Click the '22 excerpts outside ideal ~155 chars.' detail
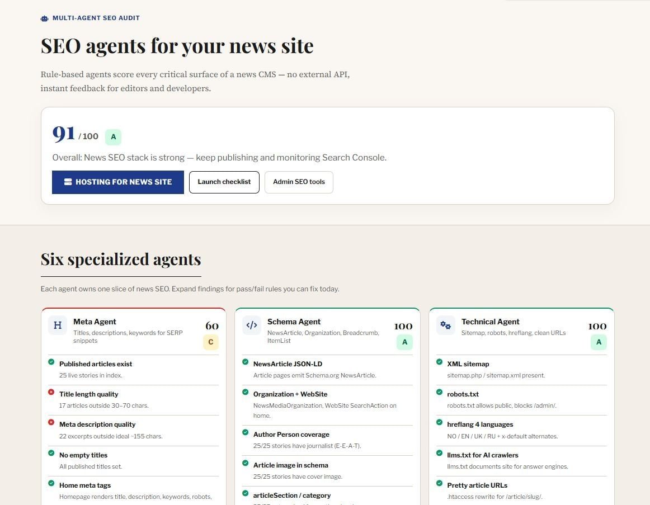Image resolution: width=650 pixels, height=505 pixels. (111, 436)
